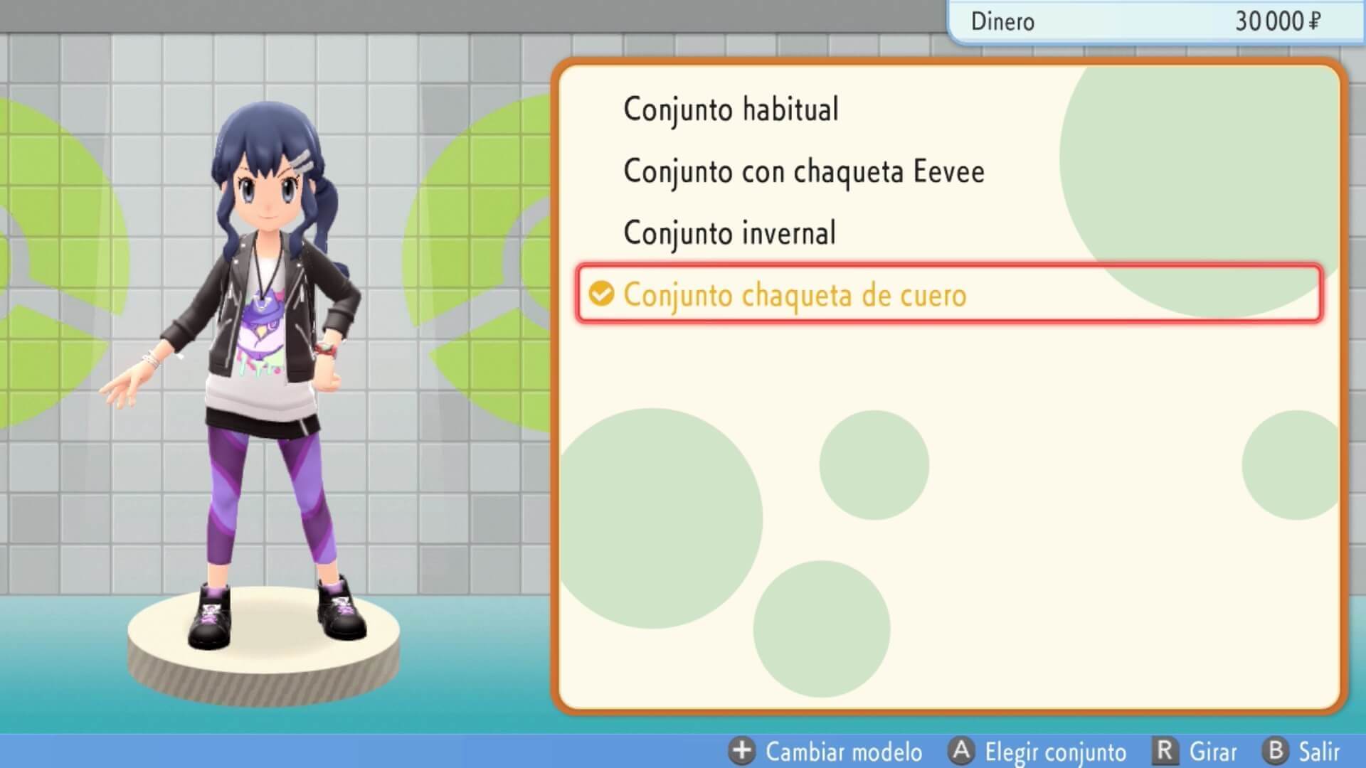This screenshot has height=768, width=1366.
Task: Click the A button icon
Action: pos(961,751)
